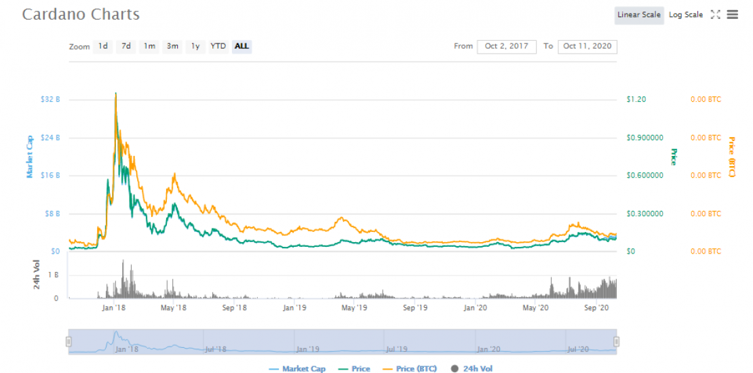This screenshot has height=373, width=753.
Task: Edit the From date field
Action: point(506,46)
